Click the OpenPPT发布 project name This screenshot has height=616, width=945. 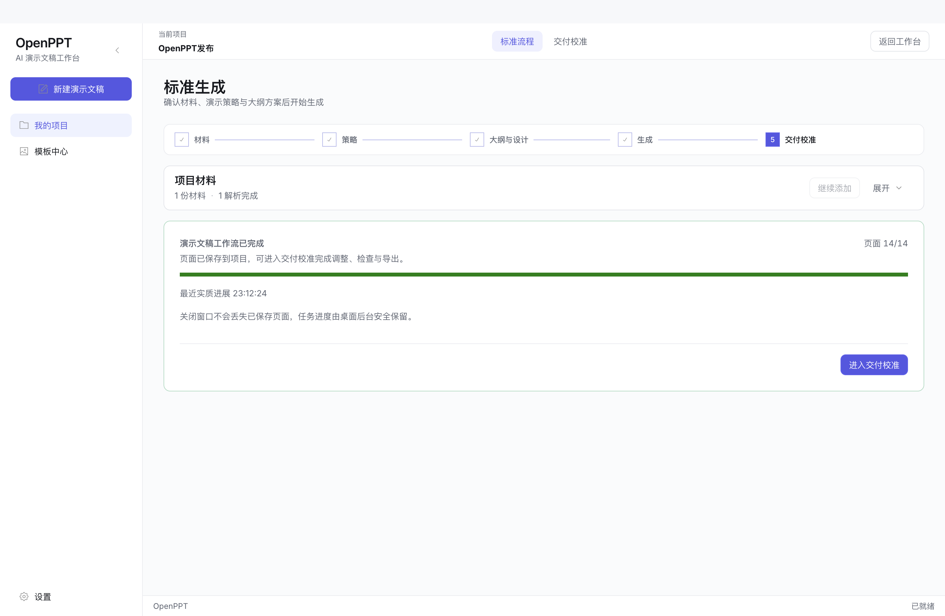pyautogui.click(x=186, y=48)
